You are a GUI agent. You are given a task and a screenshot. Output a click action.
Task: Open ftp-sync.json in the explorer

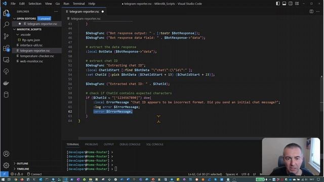coord(31,40)
